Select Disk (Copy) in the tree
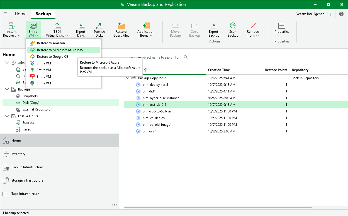The height and width of the screenshot is (216, 348). click(x=61, y=103)
